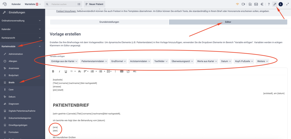Expand the Karteiansicht sidebar section
This screenshot has height=139, width=291.
coord(22,38)
